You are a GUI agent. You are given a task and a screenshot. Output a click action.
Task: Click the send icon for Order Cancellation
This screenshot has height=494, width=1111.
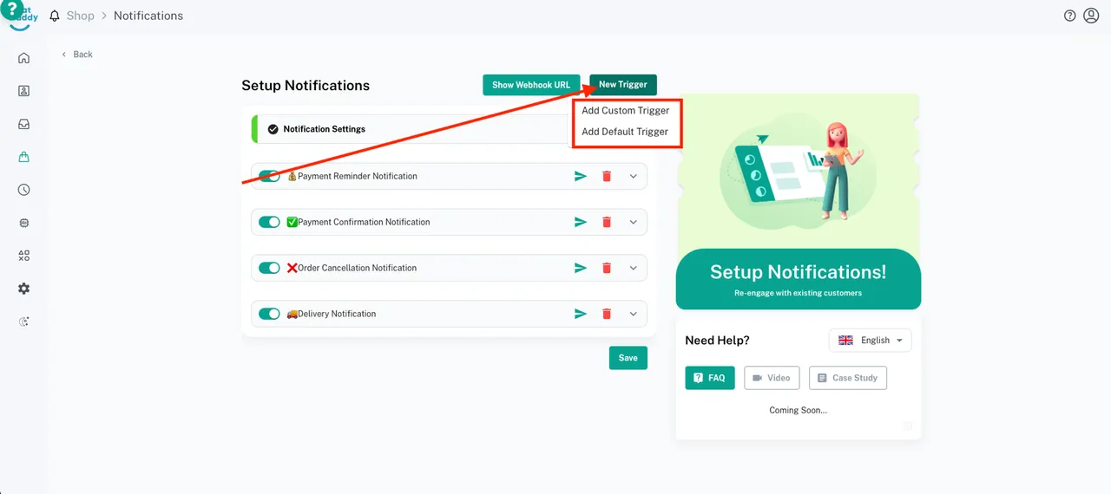pos(581,268)
